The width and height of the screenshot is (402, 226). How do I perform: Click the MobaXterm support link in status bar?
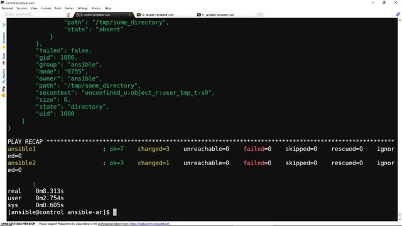[149, 223]
